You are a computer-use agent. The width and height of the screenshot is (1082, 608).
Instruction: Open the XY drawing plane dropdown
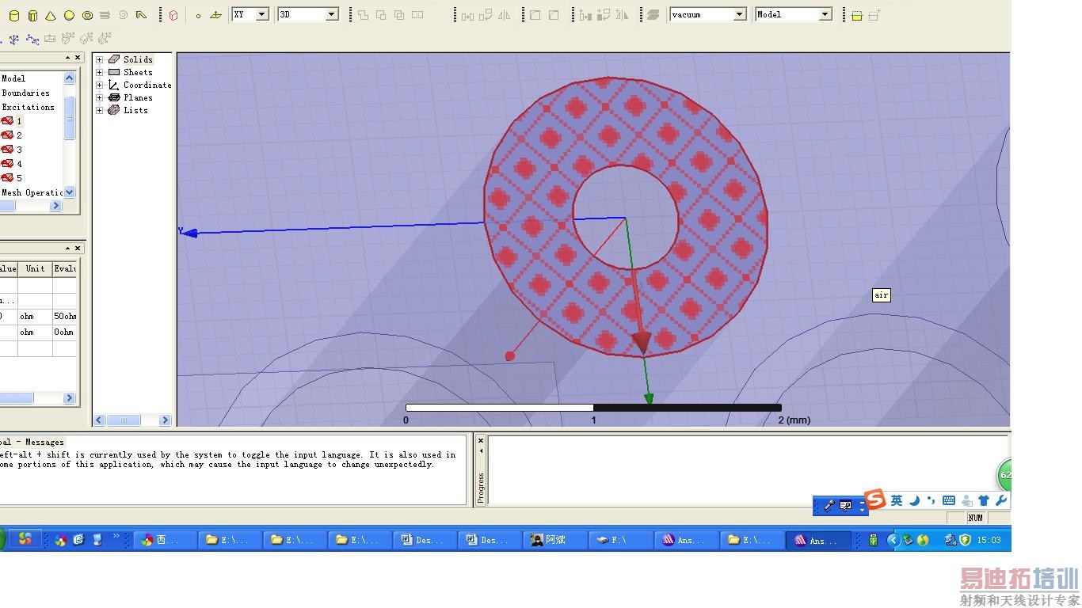(x=261, y=14)
